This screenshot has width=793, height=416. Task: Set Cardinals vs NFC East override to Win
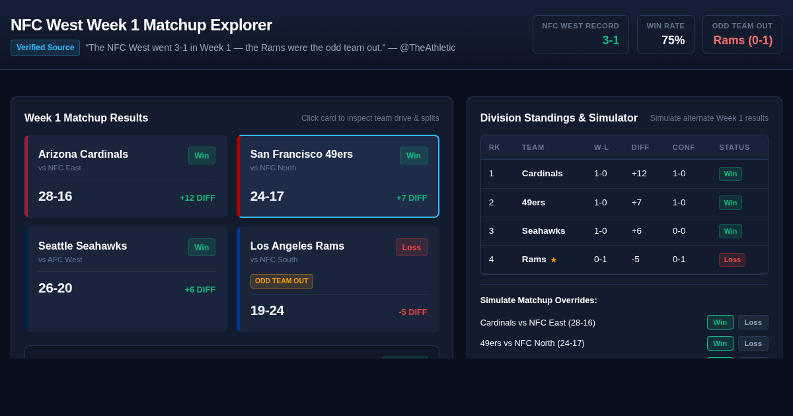(x=720, y=322)
